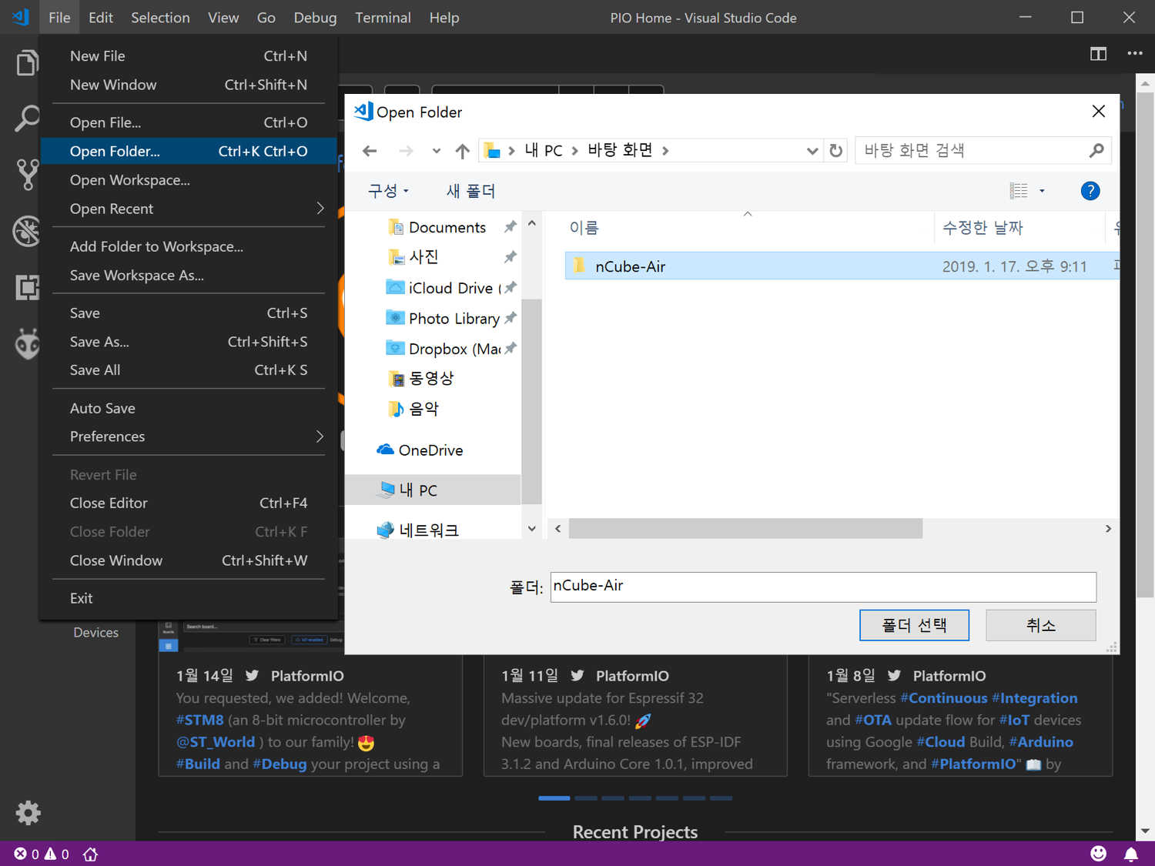Open the Extensions view icon
1155x866 pixels.
[x=27, y=287]
